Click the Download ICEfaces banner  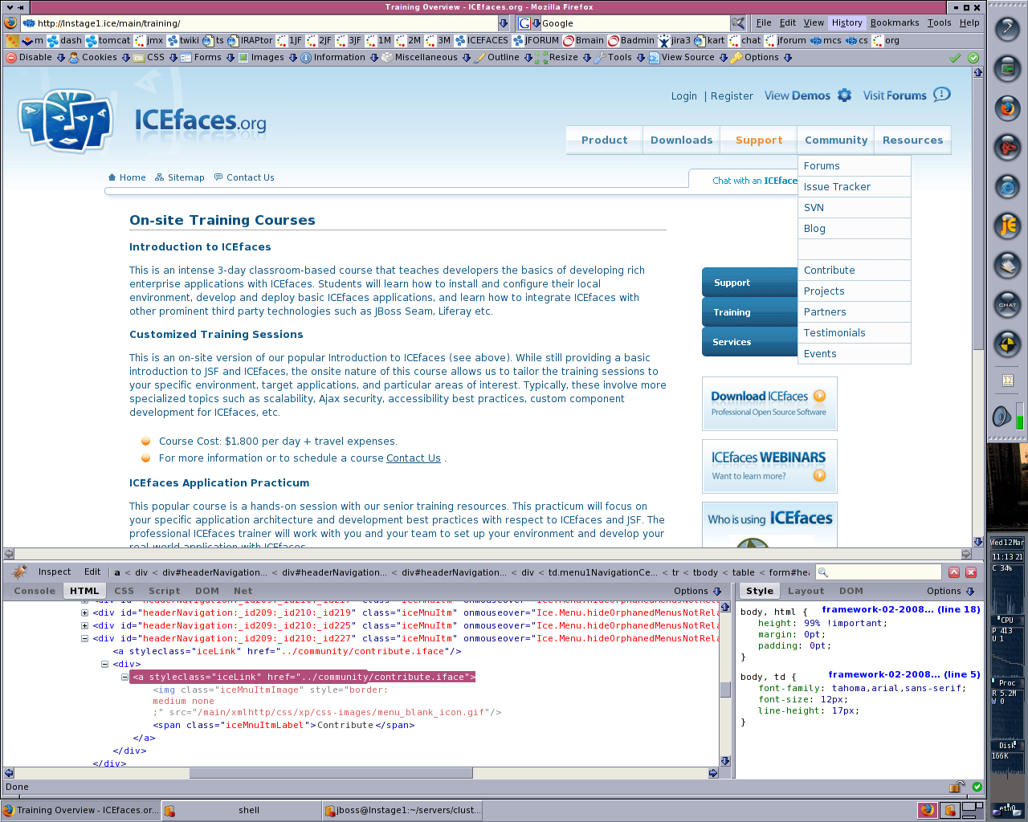click(769, 404)
